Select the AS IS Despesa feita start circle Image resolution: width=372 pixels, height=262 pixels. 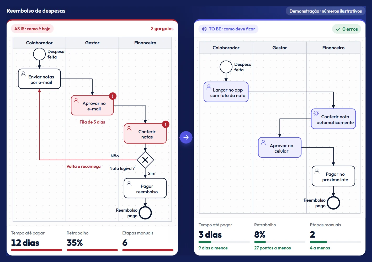coord(39,54)
